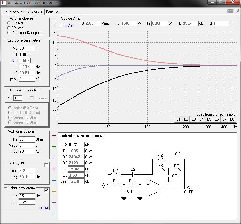Select parallel (5,3 Ohm) connection
Viewport: 241px width, 224px height.
click(x=24, y=113)
